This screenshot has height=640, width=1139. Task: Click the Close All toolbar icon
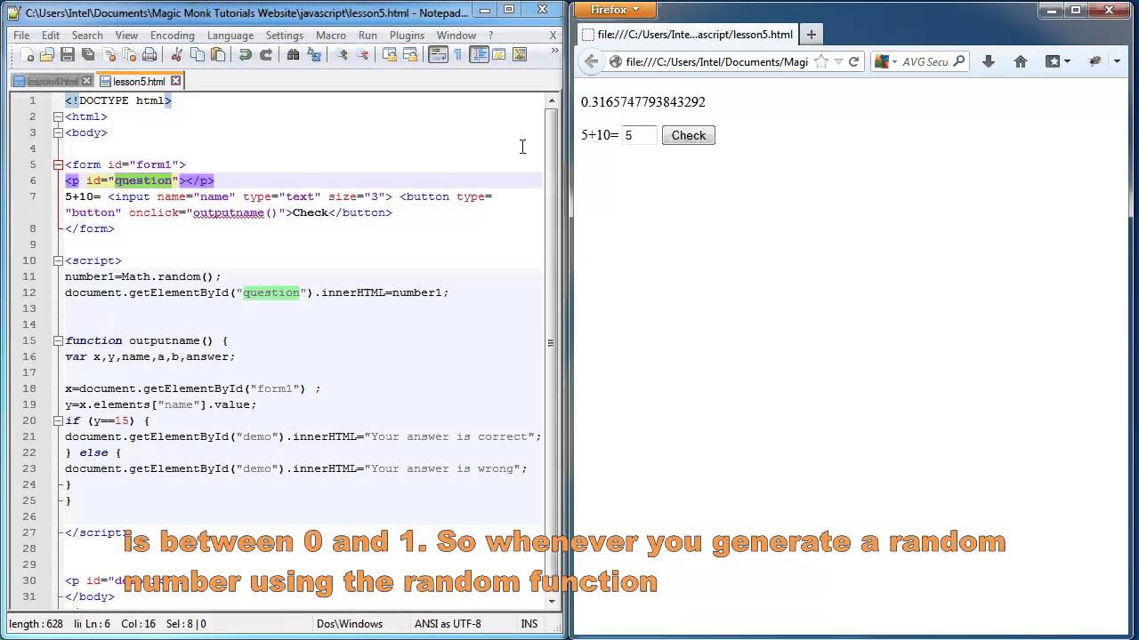129,55
